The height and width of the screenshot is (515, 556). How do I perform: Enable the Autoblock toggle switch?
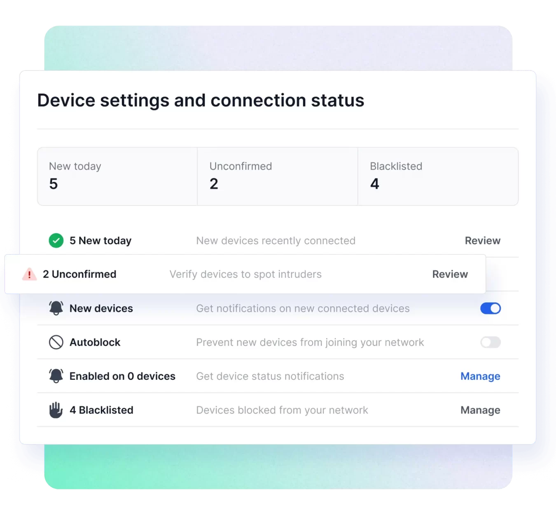(491, 342)
